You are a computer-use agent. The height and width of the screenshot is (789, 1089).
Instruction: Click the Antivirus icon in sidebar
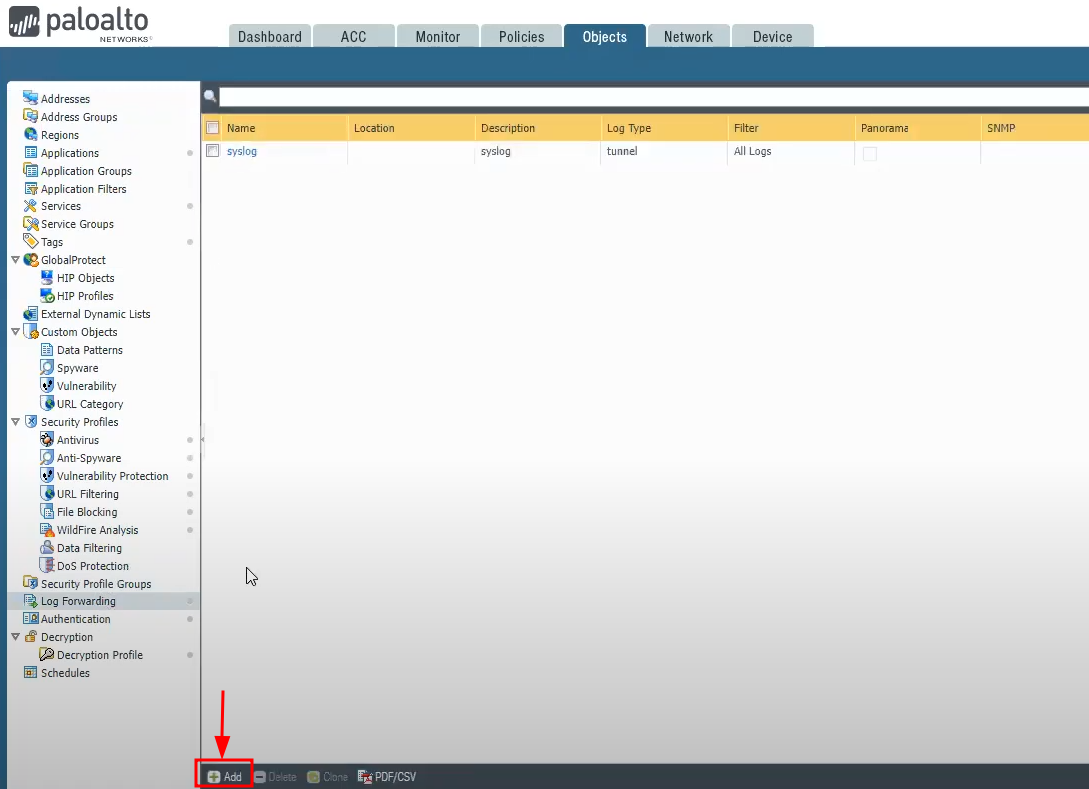(x=47, y=440)
